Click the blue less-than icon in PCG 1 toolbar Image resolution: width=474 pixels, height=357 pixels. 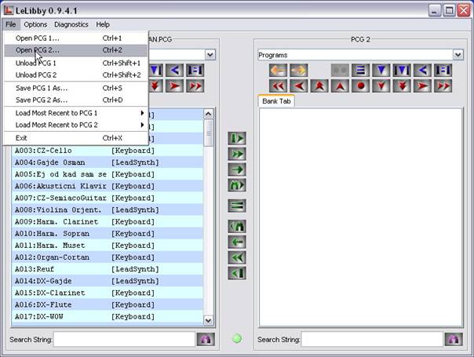[x=174, y=71]
